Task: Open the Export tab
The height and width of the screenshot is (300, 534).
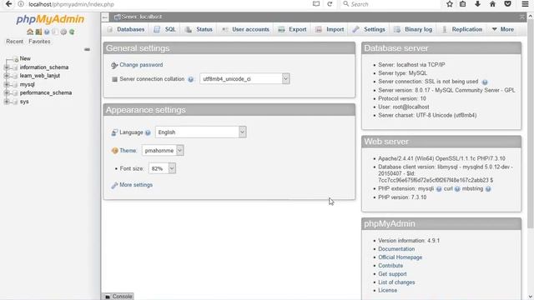Action: coord(292,29)
